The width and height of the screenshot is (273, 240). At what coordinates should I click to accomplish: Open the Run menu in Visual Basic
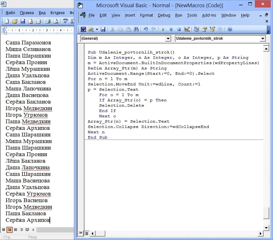click(178, 15)
